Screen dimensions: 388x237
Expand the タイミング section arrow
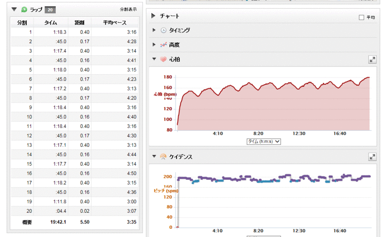point(154,31)
